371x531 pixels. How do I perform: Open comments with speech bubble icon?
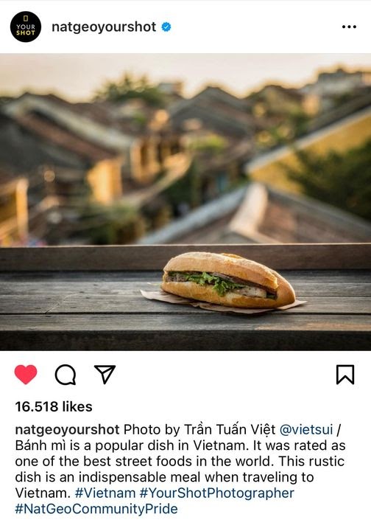(66, 375)
